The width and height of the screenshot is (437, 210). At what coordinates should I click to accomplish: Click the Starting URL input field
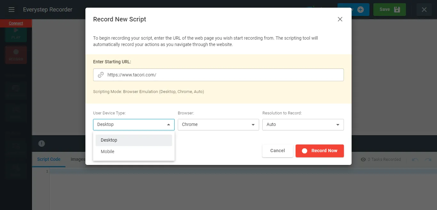[219, 75]
